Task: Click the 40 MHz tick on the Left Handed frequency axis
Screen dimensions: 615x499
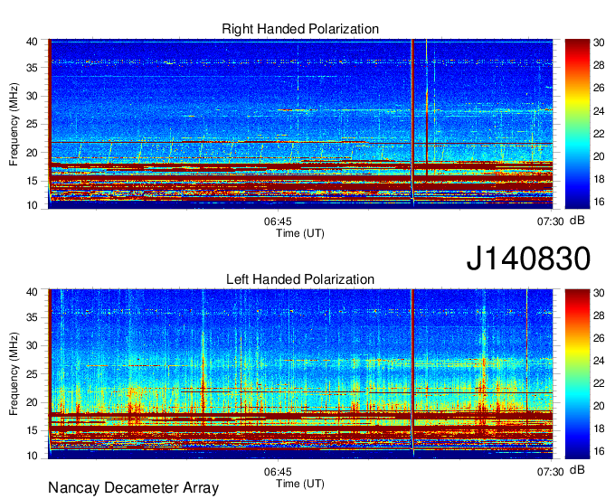Action: point(32,292)
